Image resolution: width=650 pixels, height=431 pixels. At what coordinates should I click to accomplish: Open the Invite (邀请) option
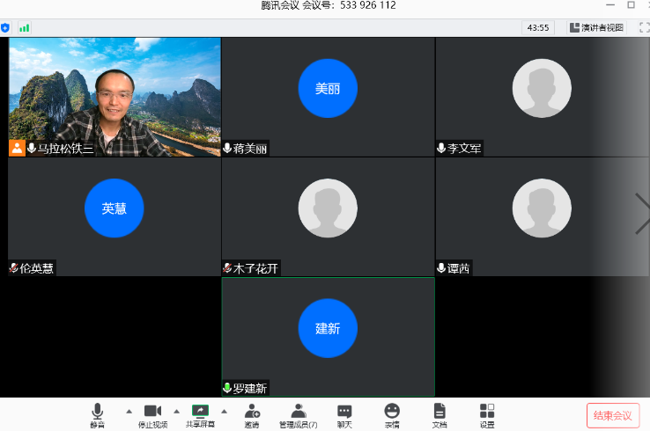click(x=252, y=412)
